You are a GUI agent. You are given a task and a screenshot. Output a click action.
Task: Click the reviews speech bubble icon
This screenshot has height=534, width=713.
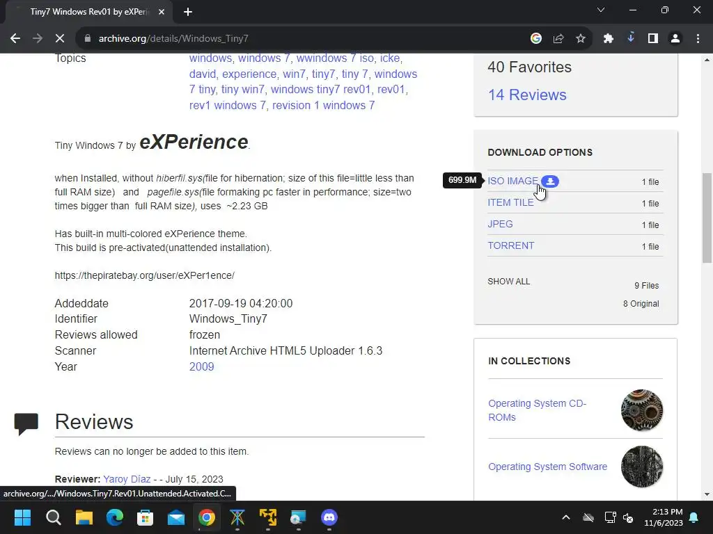coord(26,424)
